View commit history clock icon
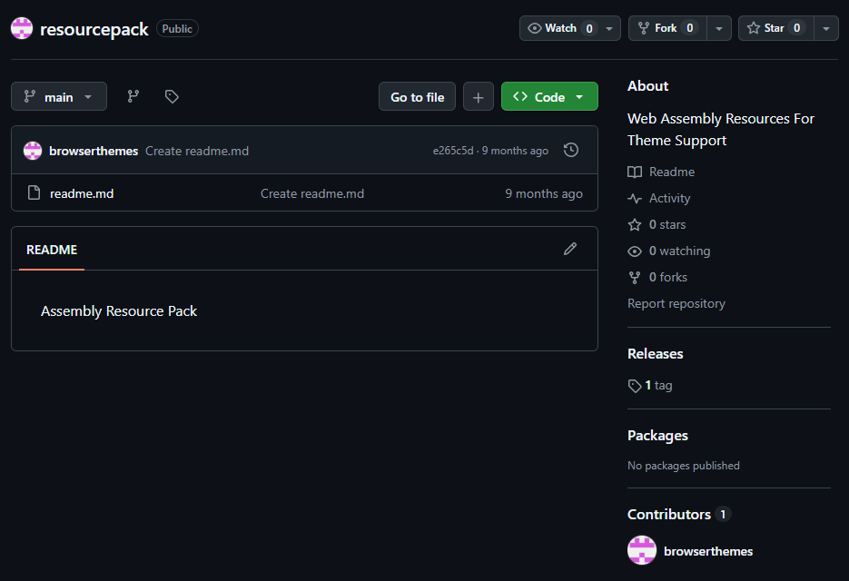 (x=571, y=150)
